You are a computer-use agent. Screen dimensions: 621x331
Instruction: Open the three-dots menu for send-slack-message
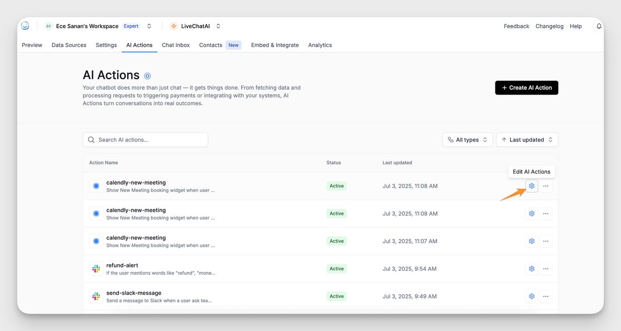tap(546, 297)
